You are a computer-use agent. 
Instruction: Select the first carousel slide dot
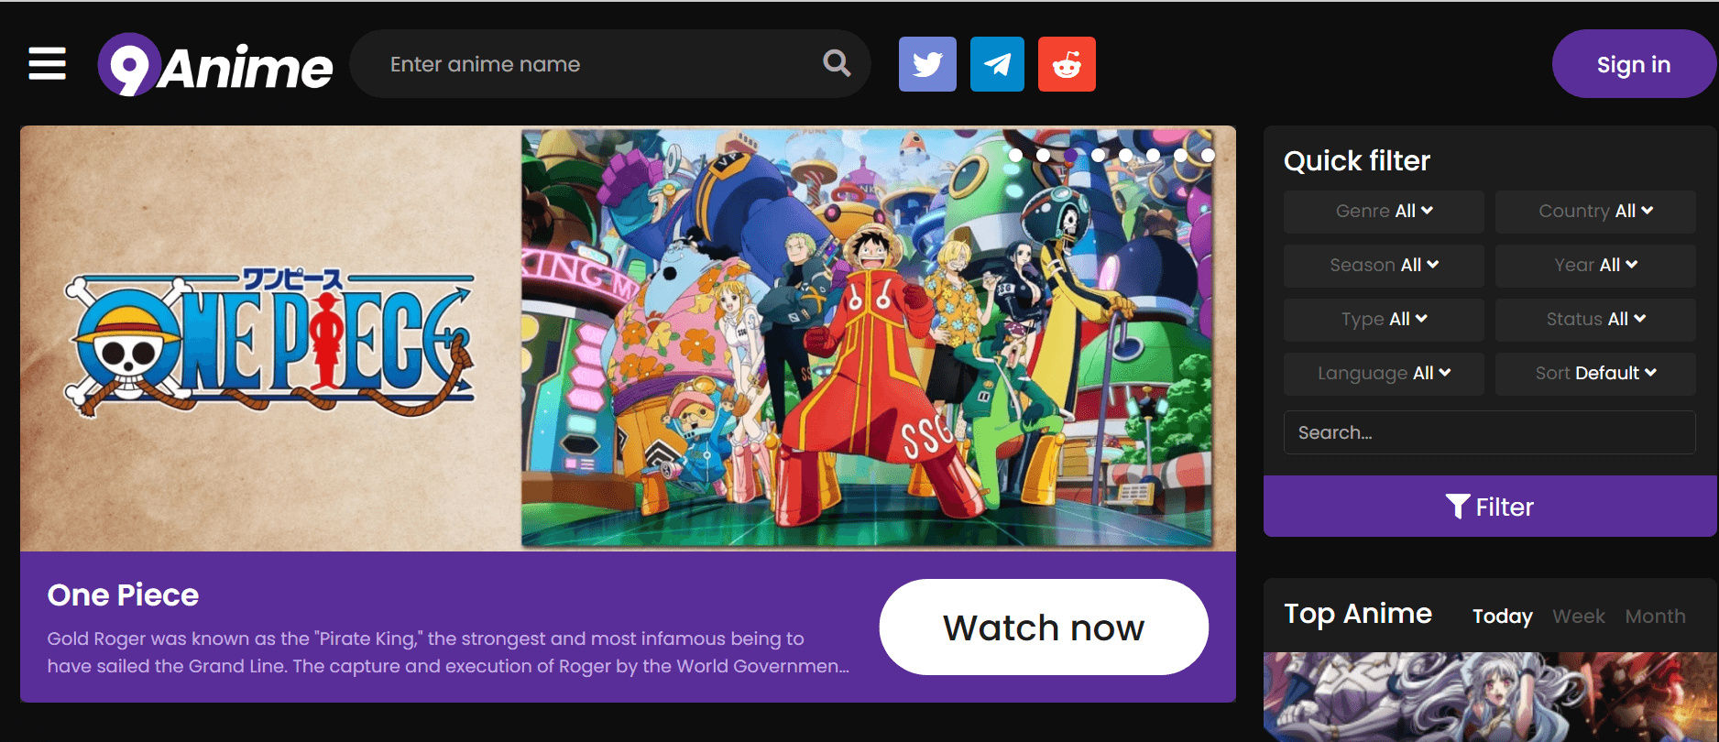coord(1015,155)
